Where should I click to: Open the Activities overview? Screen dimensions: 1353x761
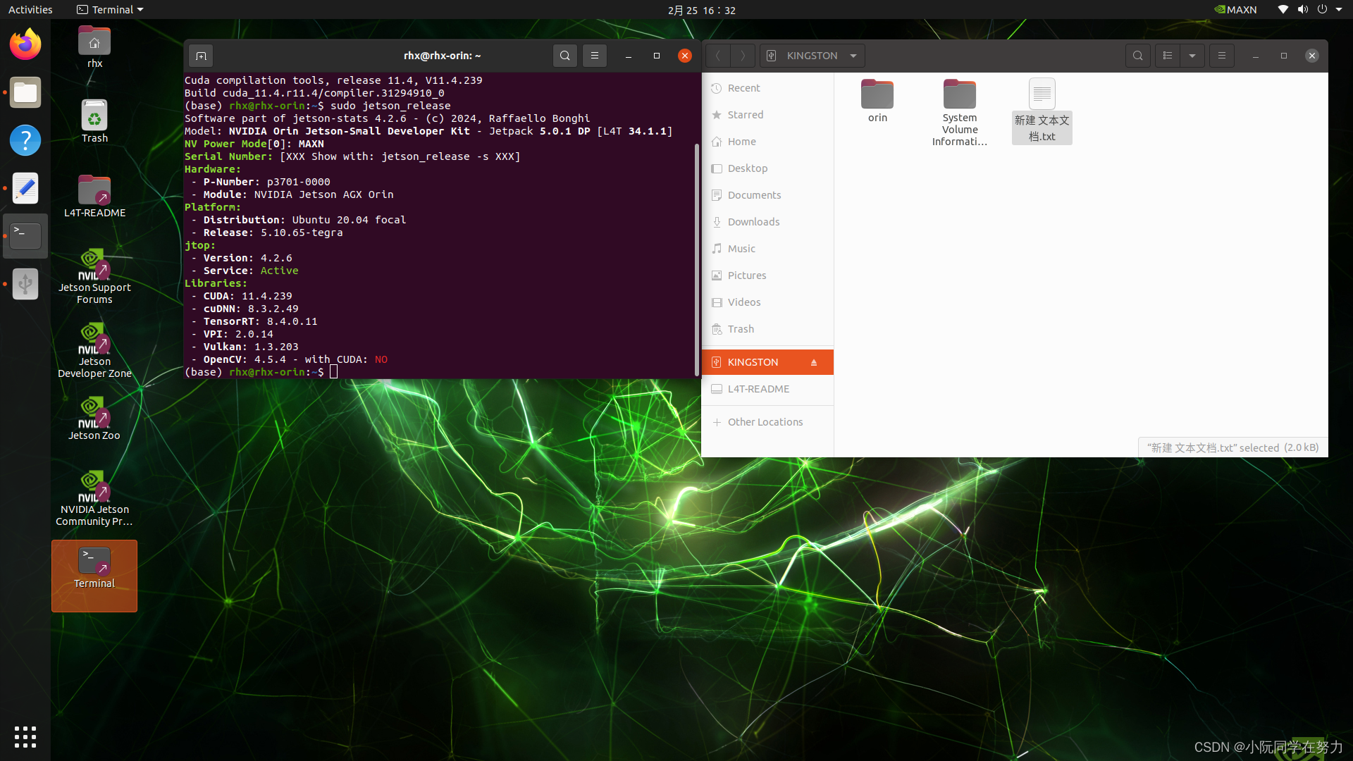(30, 9)
